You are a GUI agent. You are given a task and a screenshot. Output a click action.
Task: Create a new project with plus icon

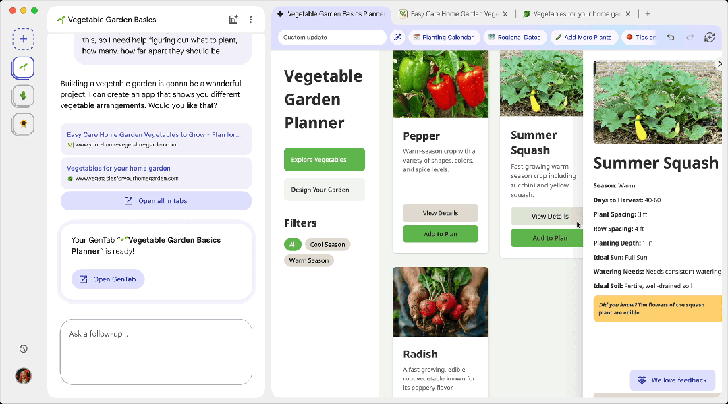tap(24, 39)
